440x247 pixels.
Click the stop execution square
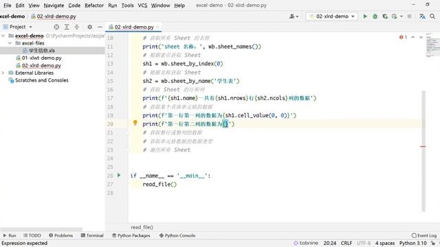click(x=410, y=16)
